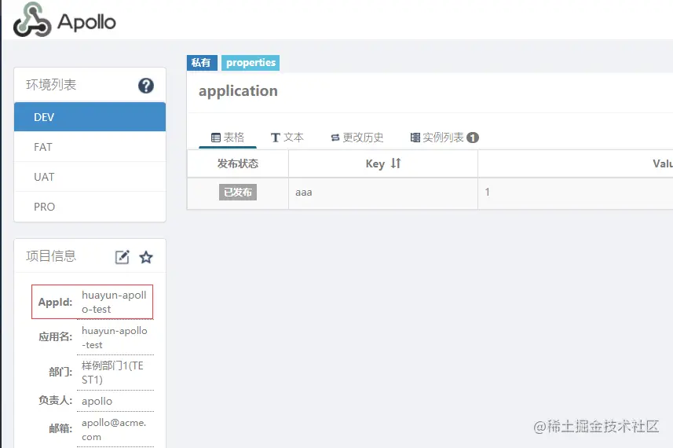Image resolution: width=673 pixels, height=448 pixels.
Task: Click the 部门 value 样例部门1(TEST1)
Action: pyautogui.click(x=112, y=373)
